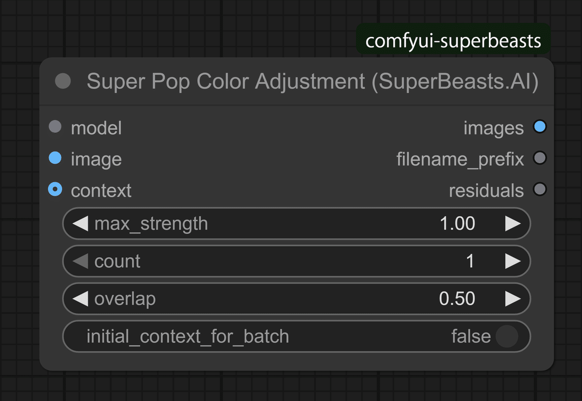
Task: Increase max_strength with the right arrow
Action: pos(513,223)
